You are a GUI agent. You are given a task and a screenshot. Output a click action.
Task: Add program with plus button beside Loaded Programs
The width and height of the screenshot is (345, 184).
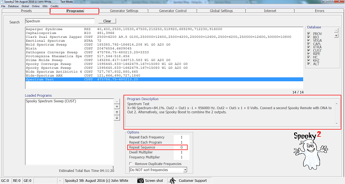(x=117, y=107)
